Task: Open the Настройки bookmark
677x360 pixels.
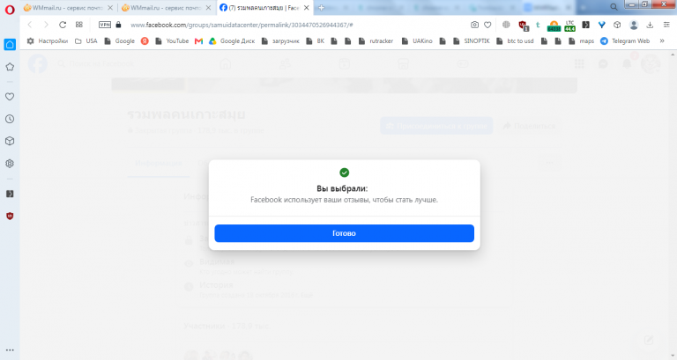Action: coord(48,41)
